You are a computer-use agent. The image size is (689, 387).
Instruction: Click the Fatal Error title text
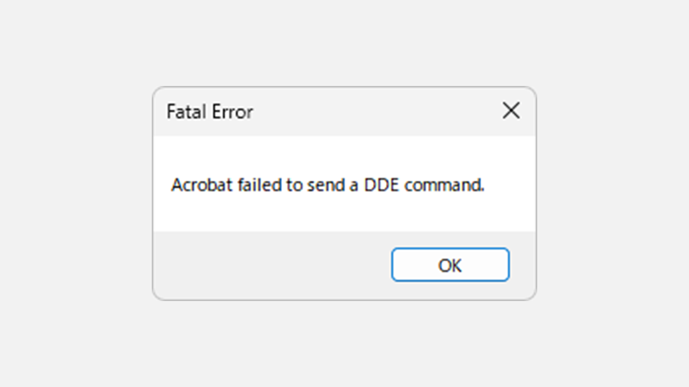[210, 111]
